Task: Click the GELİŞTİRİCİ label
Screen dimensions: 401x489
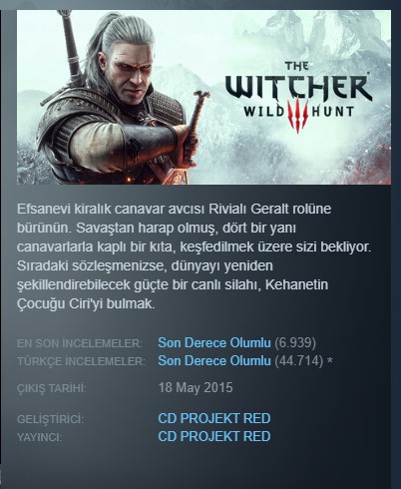Action: click(50, 419)
